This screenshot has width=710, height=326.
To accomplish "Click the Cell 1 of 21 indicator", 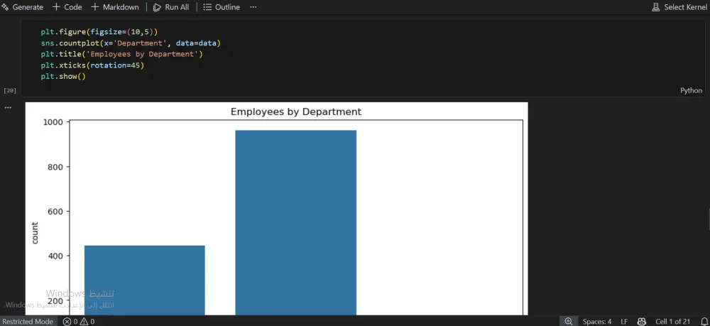I will [x=673, y=322].
